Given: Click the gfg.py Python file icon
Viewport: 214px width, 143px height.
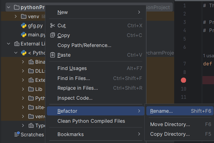Looking at the screenshot, I should [x=23, y=25].
